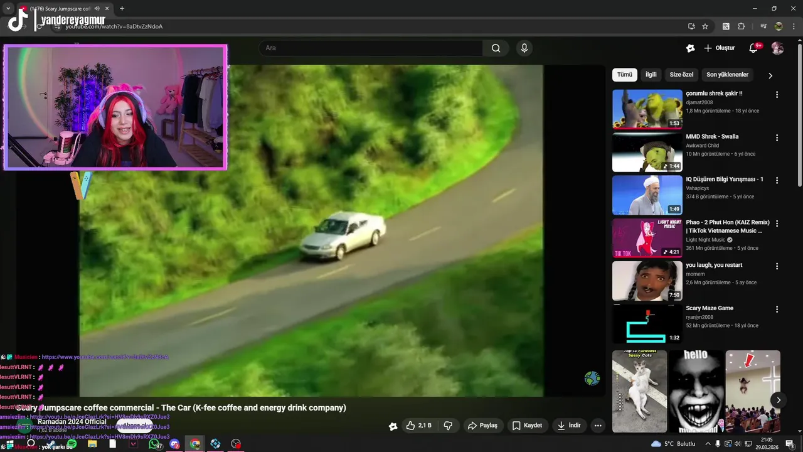803x452 pixels.
Task: Open the djamat2008 channel link
Action: (x=699, y=102)
